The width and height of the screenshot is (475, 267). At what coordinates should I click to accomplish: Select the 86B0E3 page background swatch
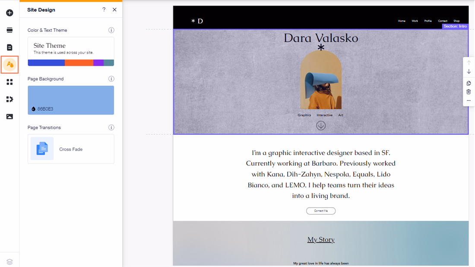[71, 100]
